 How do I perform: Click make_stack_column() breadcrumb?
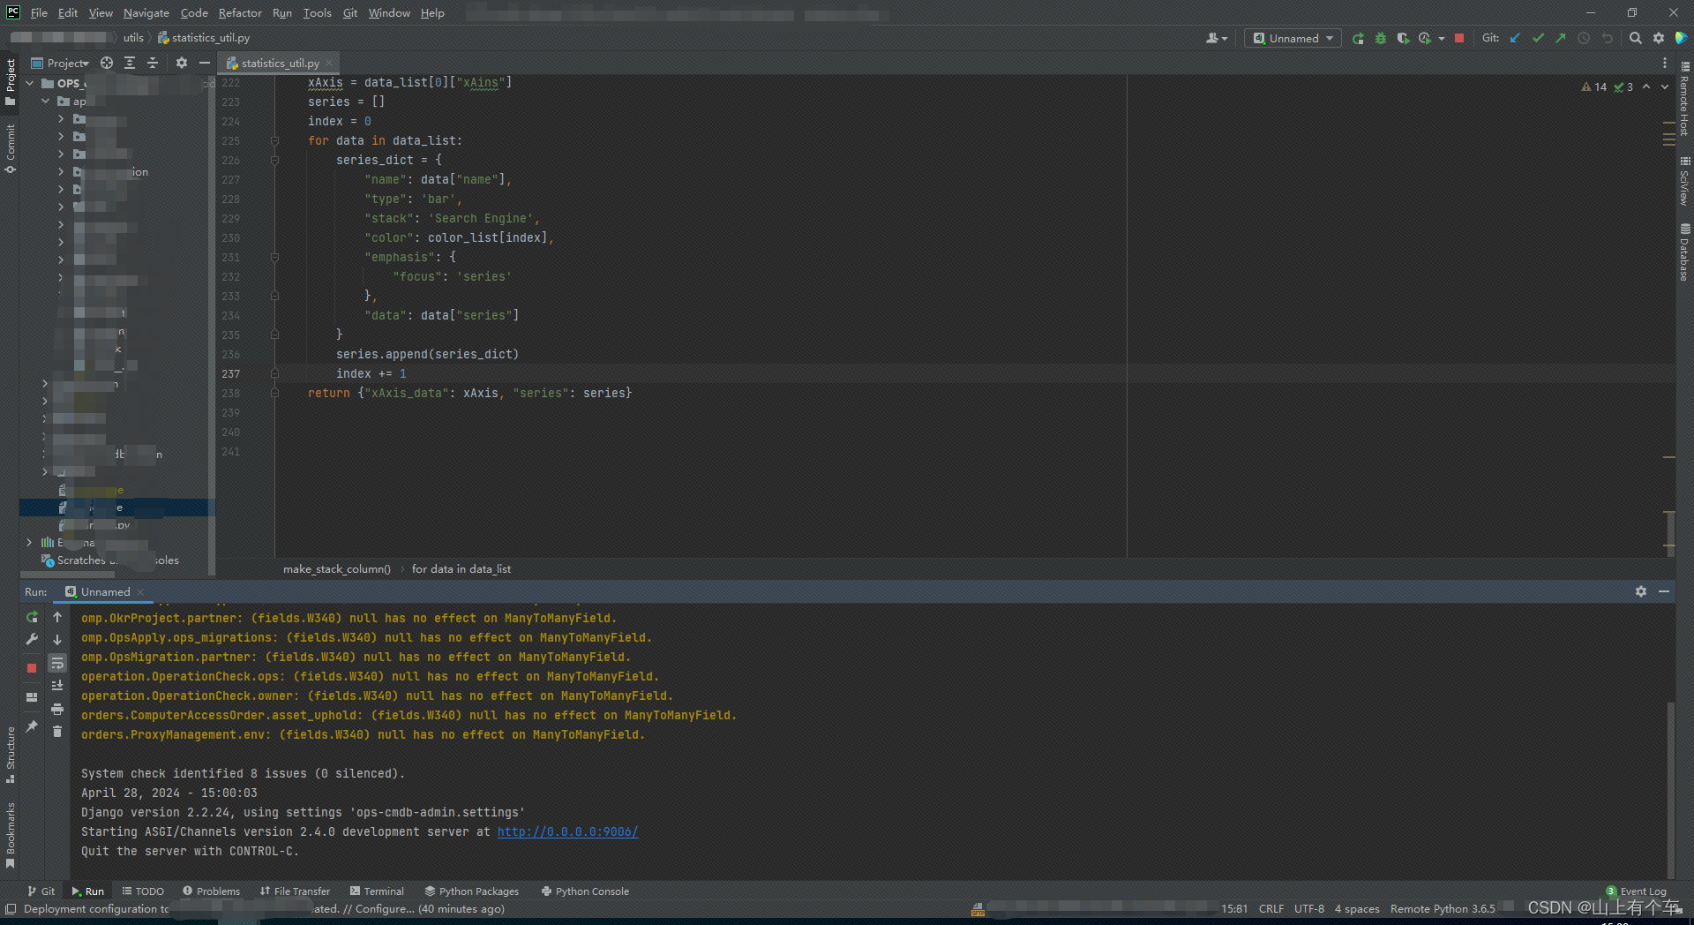coord(336,568)
